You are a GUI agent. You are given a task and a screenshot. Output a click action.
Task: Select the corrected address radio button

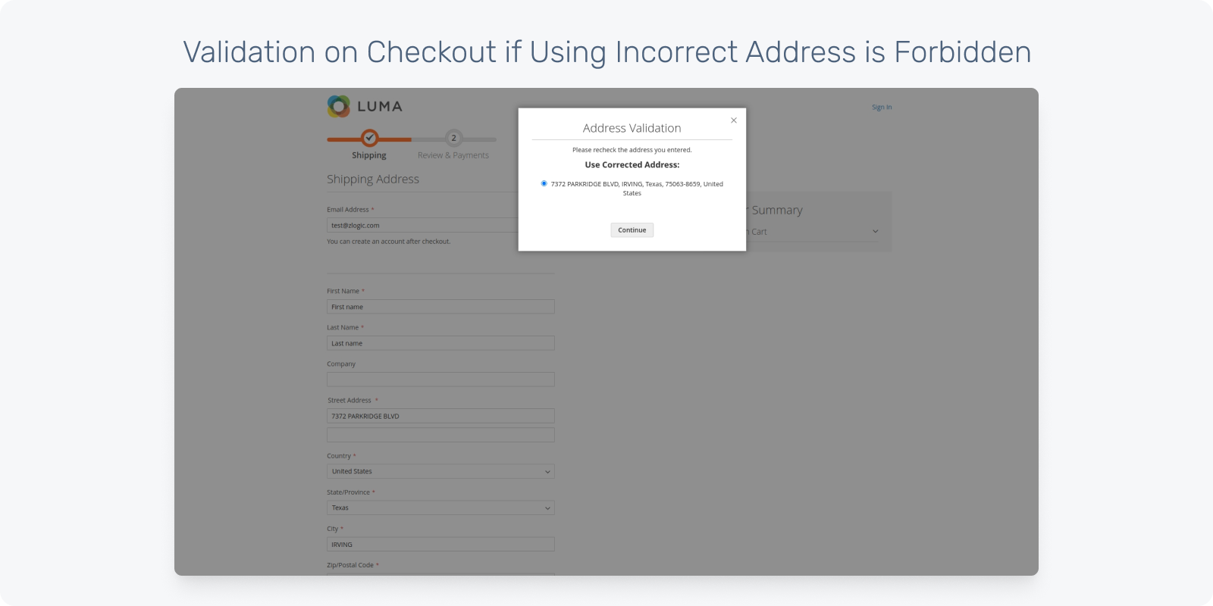click(544, 183)
